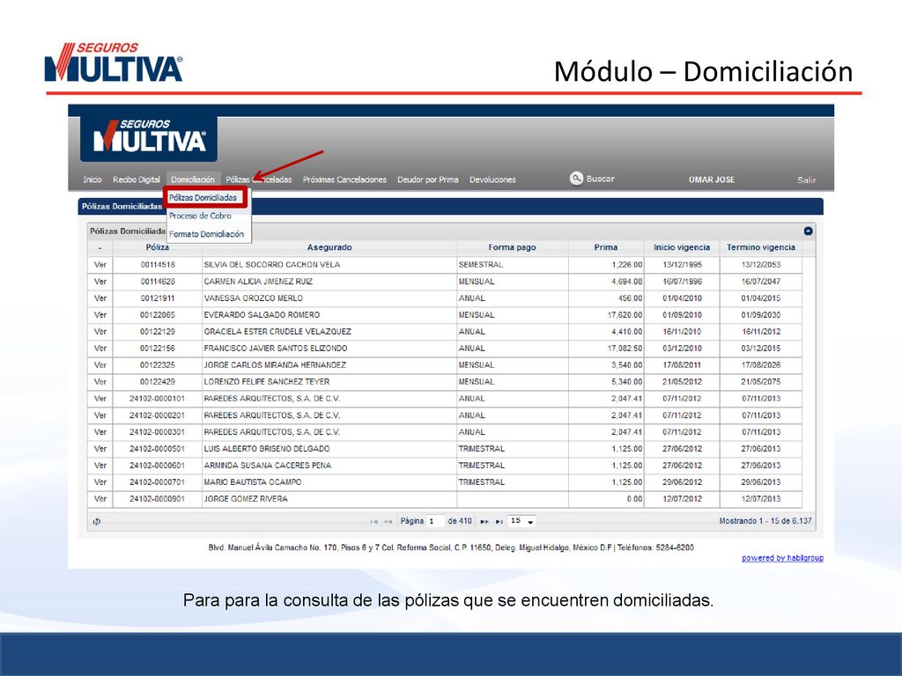Sort by Prima column header
Image resolution: width=902 pixels, height=676 pixels.
(606, 247)
